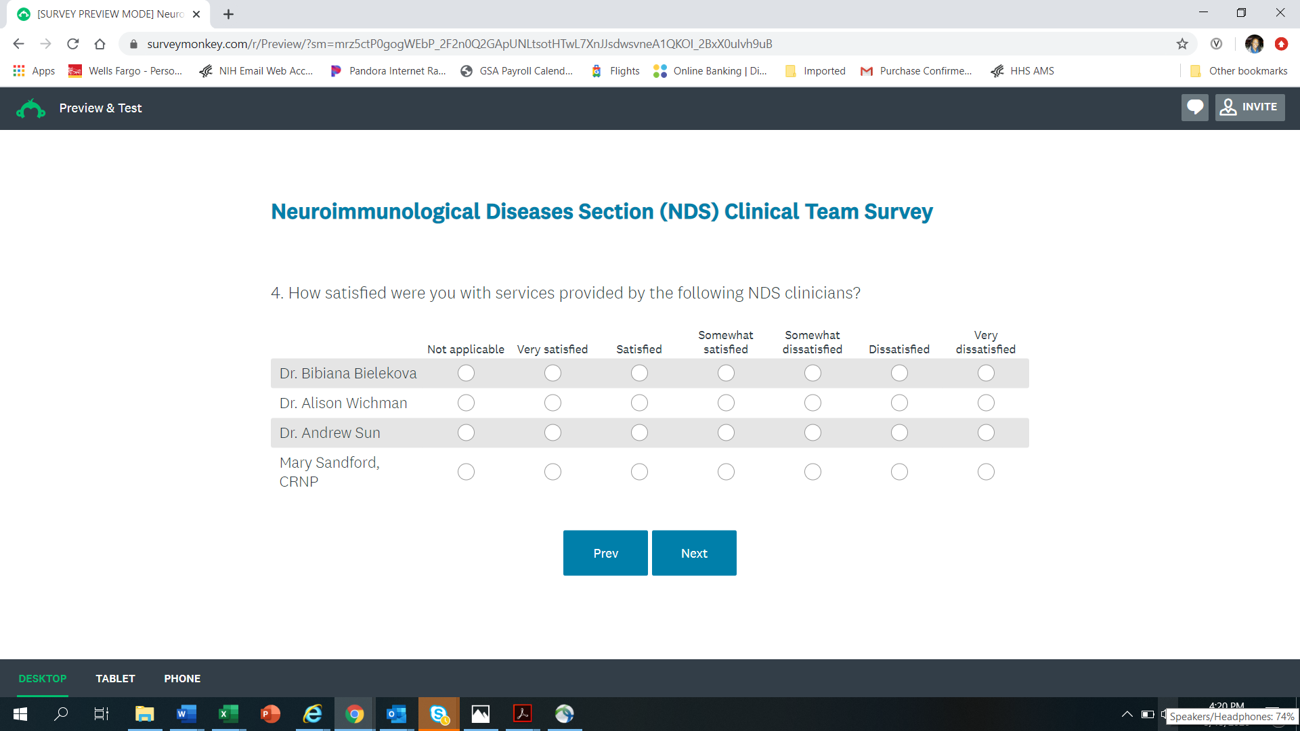Click the Next button
The image size is (1300, 731).
(x=694, y=553)
